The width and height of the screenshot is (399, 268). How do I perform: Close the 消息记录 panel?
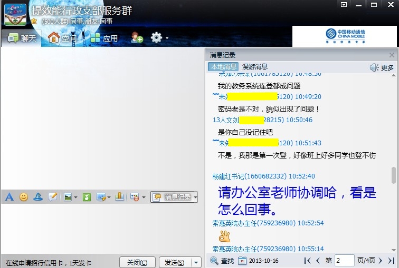(392, 55)
